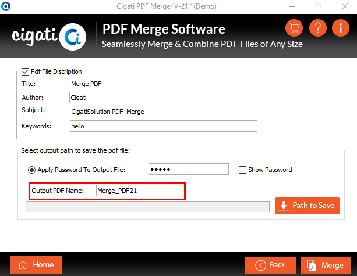The height and width of the screenshot is (276, 357).
Task: Click the empty output path field
Action: point(147,206)
